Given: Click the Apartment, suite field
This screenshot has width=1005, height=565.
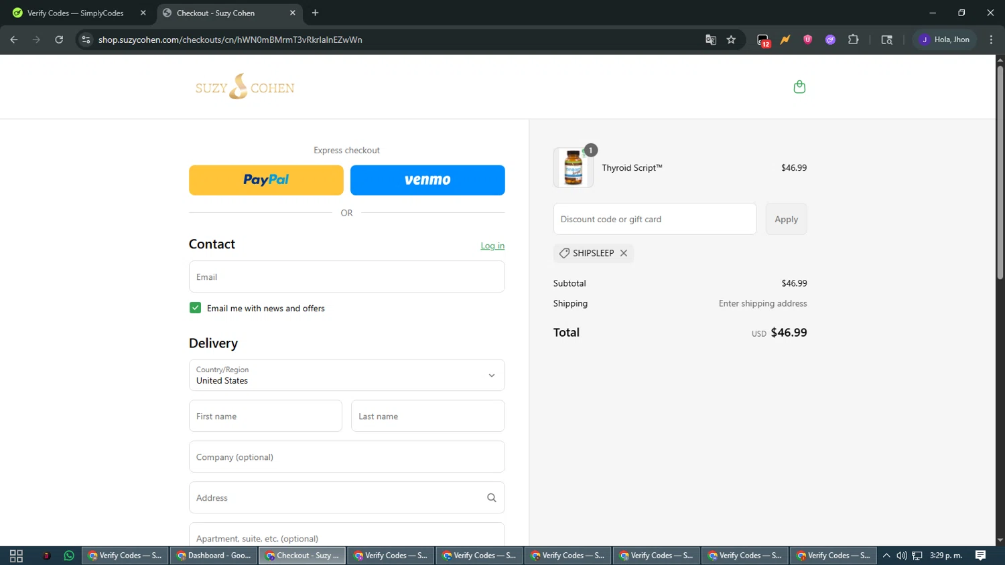Looking at the screenshot, I should tap(346, 535).
